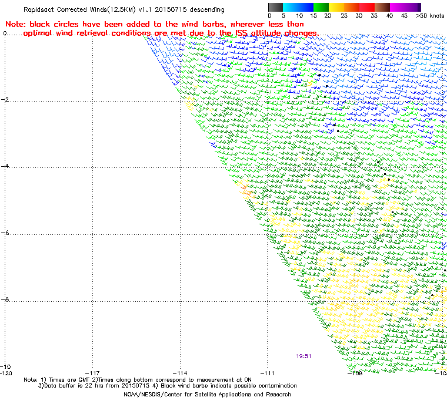Click the legend number 25
Image resolution: width=447 pixels, height=404 pixels.
pos(344,16)
